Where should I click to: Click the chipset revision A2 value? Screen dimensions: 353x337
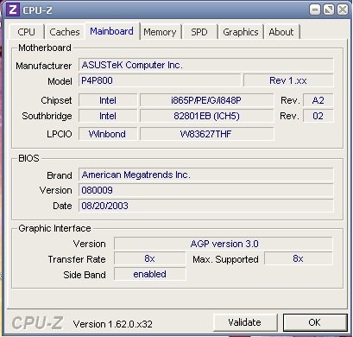pos(318,100)
